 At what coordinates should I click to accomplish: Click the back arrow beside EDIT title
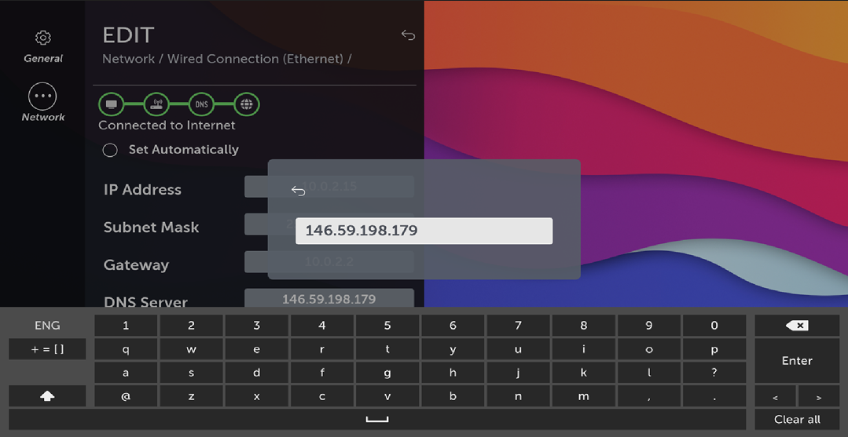(x=408, y=35)
